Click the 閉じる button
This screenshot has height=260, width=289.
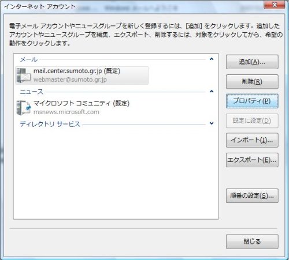(x=252, y=242)
